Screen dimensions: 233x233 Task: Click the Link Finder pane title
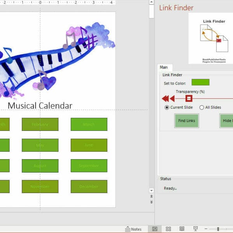[176, 8]
